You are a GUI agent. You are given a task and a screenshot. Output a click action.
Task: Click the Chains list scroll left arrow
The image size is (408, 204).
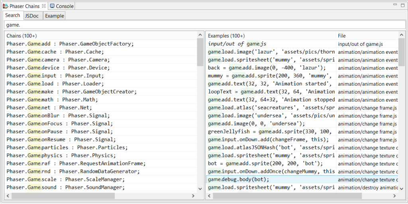point(8,196)
